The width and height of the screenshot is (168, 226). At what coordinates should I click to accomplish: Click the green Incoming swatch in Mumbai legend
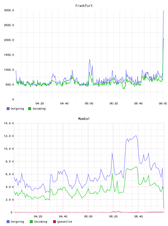[31, 222]
